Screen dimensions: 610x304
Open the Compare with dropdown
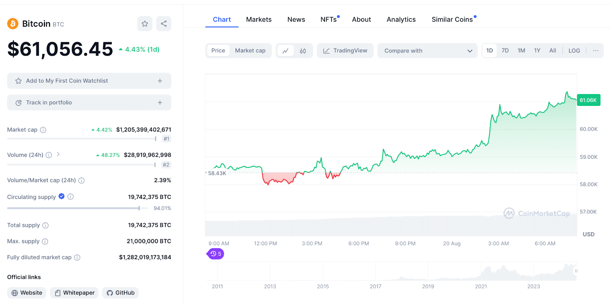click(427, 51)
